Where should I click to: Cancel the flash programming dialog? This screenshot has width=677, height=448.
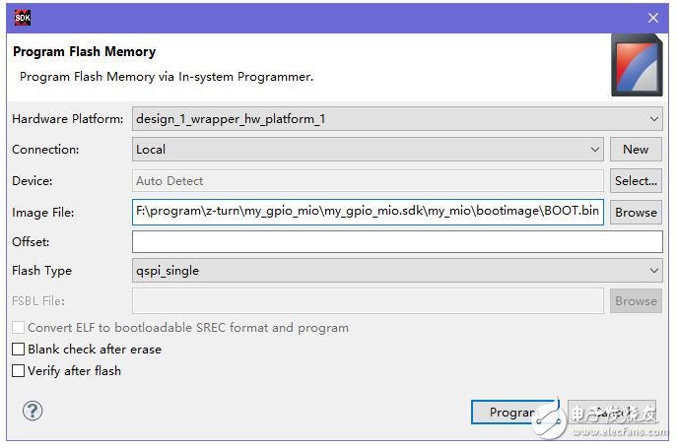[x=612, y=413]
